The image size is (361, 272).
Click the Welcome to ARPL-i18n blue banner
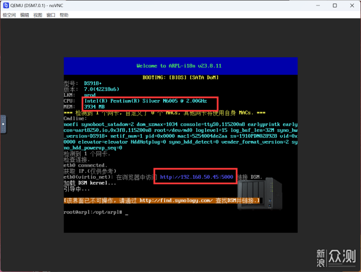180,66
